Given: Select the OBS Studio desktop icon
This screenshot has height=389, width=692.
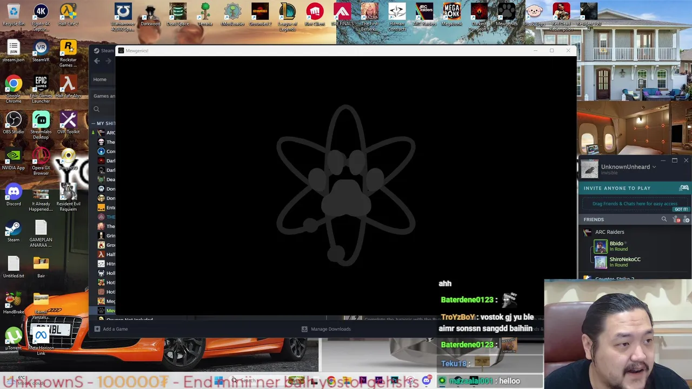Looking at the screenshot, I should tap(14, 123).
